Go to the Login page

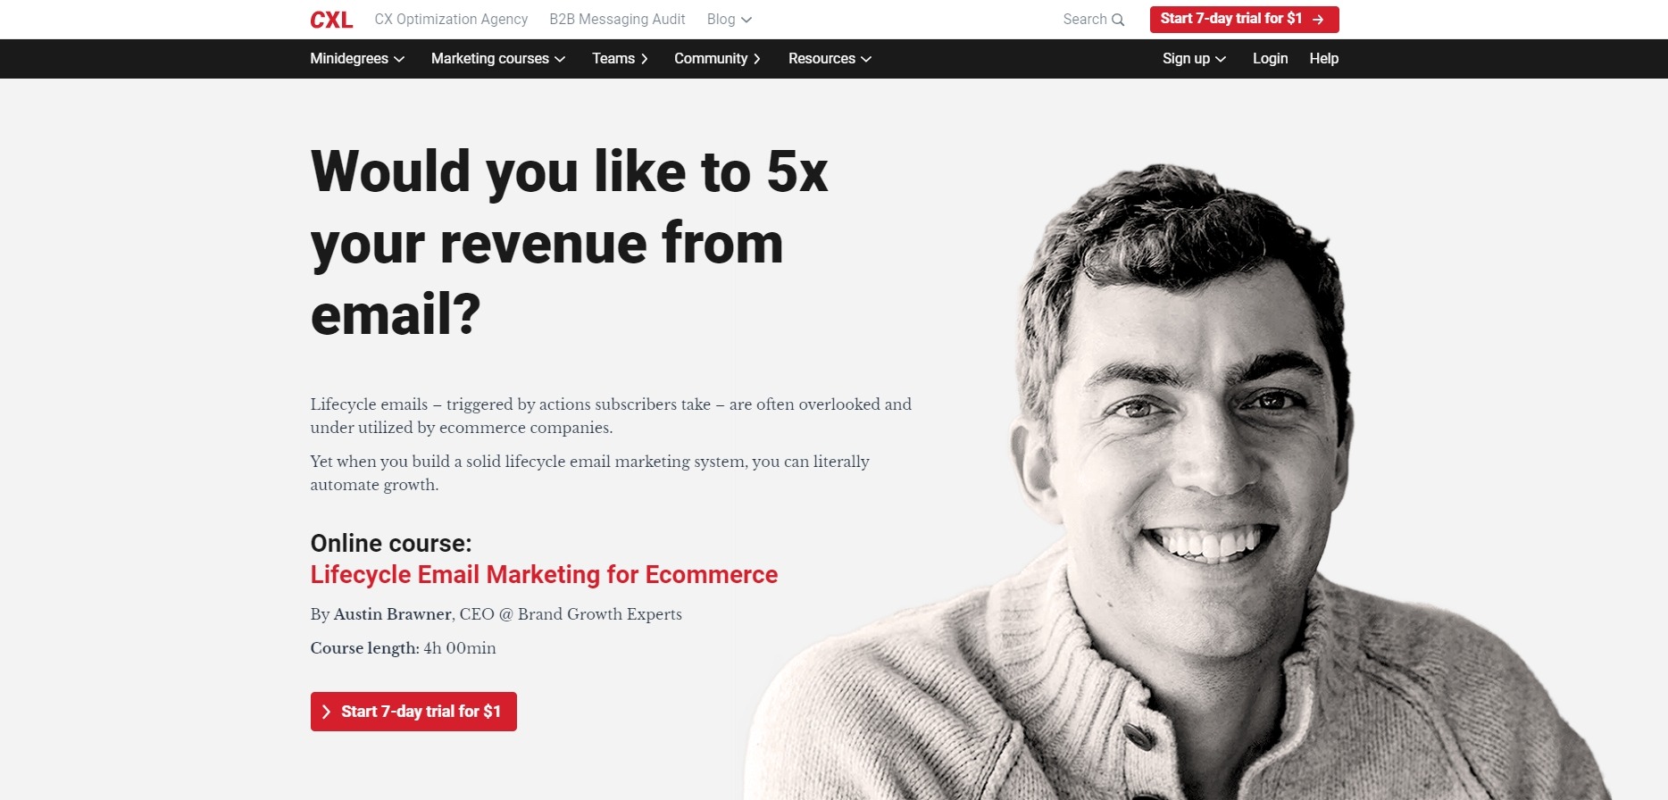click(x=1270, y=59)
